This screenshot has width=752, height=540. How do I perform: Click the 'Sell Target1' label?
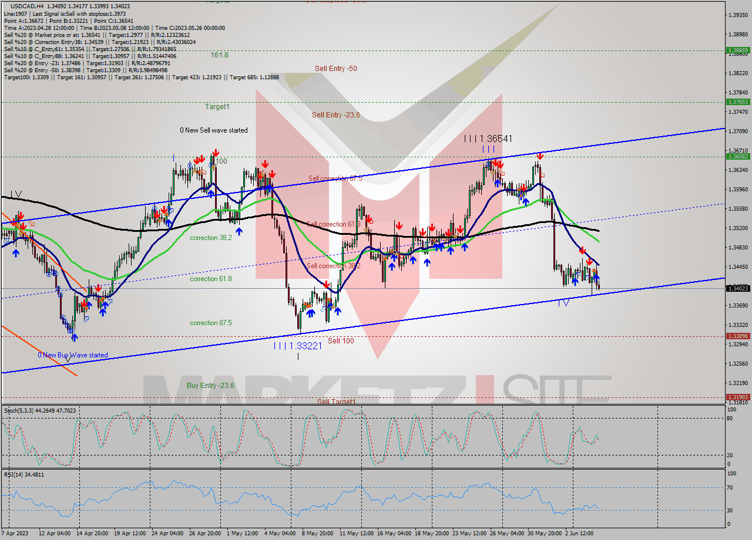[x=337, y=401]
